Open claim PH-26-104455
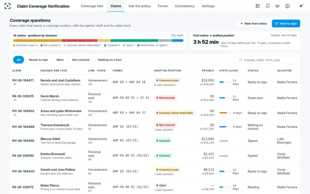This screenshot has width=310, height=194. pyautogui.click(x=23, y=141)
